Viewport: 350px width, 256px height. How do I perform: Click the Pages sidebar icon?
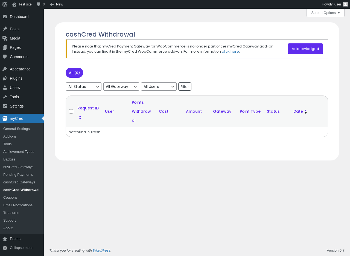[5, 47]
